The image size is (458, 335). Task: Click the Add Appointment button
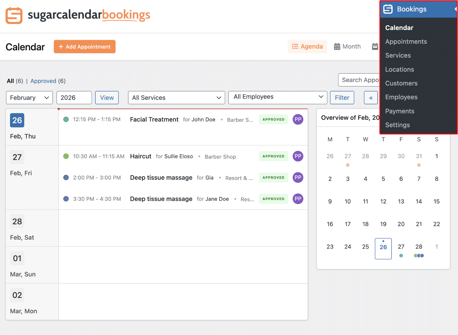pos(84,46)
